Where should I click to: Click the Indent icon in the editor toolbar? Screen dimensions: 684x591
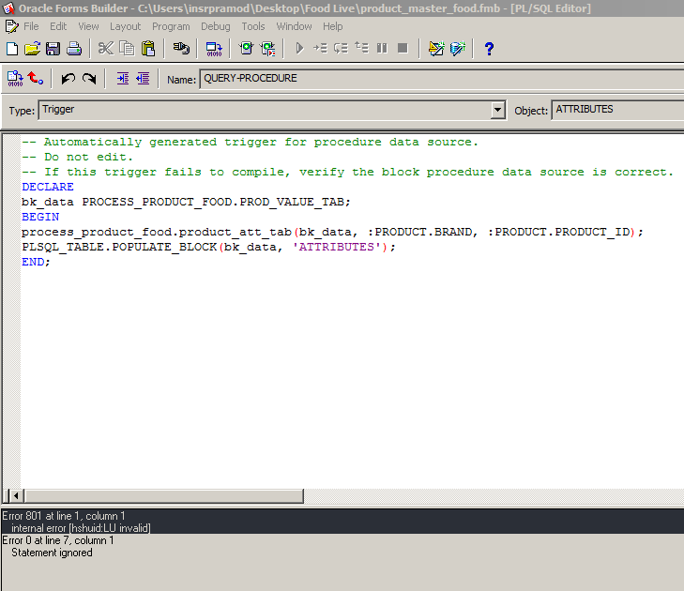click(x=122, y=79)
